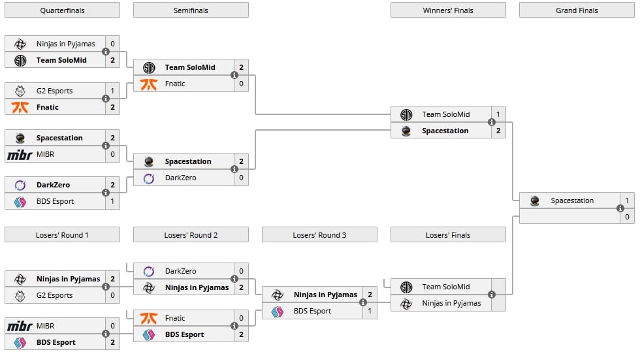The width and height of the screenshot is (640, 352).
Task: Click info icon on Winners' Finals match
Action: pyautogui.click(x=491, y=122)
